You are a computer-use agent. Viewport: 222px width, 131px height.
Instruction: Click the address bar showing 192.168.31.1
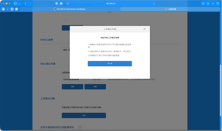(111, 3)
